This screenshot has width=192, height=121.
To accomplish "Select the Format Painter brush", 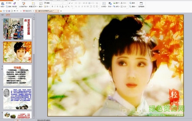I will 14,4.
